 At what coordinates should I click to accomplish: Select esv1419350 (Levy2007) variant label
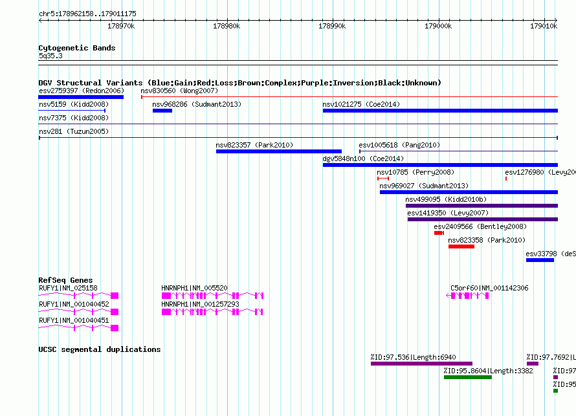[x=448, y=213]
